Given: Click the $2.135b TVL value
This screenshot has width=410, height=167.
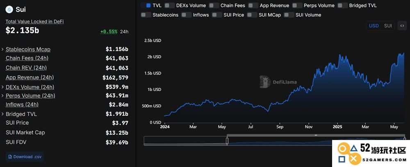Looking at the screenshot, I should click(22, 31).
